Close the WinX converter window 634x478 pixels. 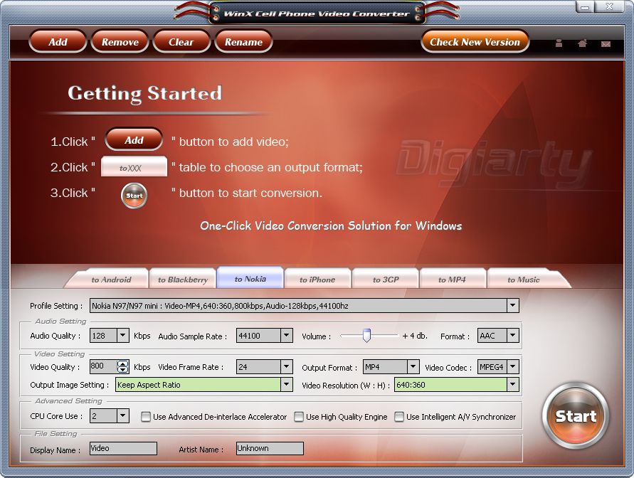coord(609,6)
